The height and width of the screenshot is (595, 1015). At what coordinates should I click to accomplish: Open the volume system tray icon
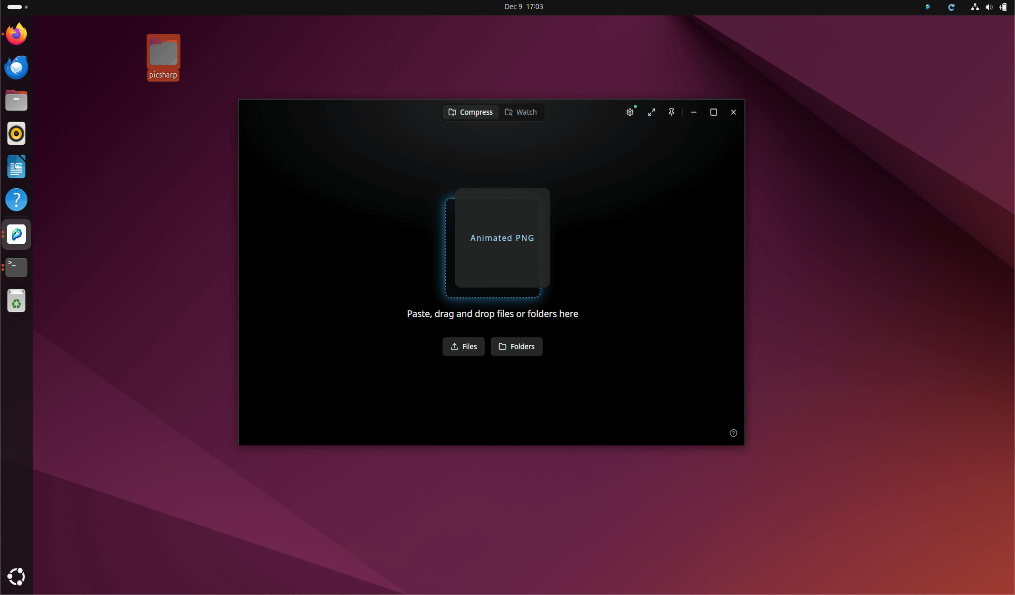pyautogui.click(x=989, y=7)
